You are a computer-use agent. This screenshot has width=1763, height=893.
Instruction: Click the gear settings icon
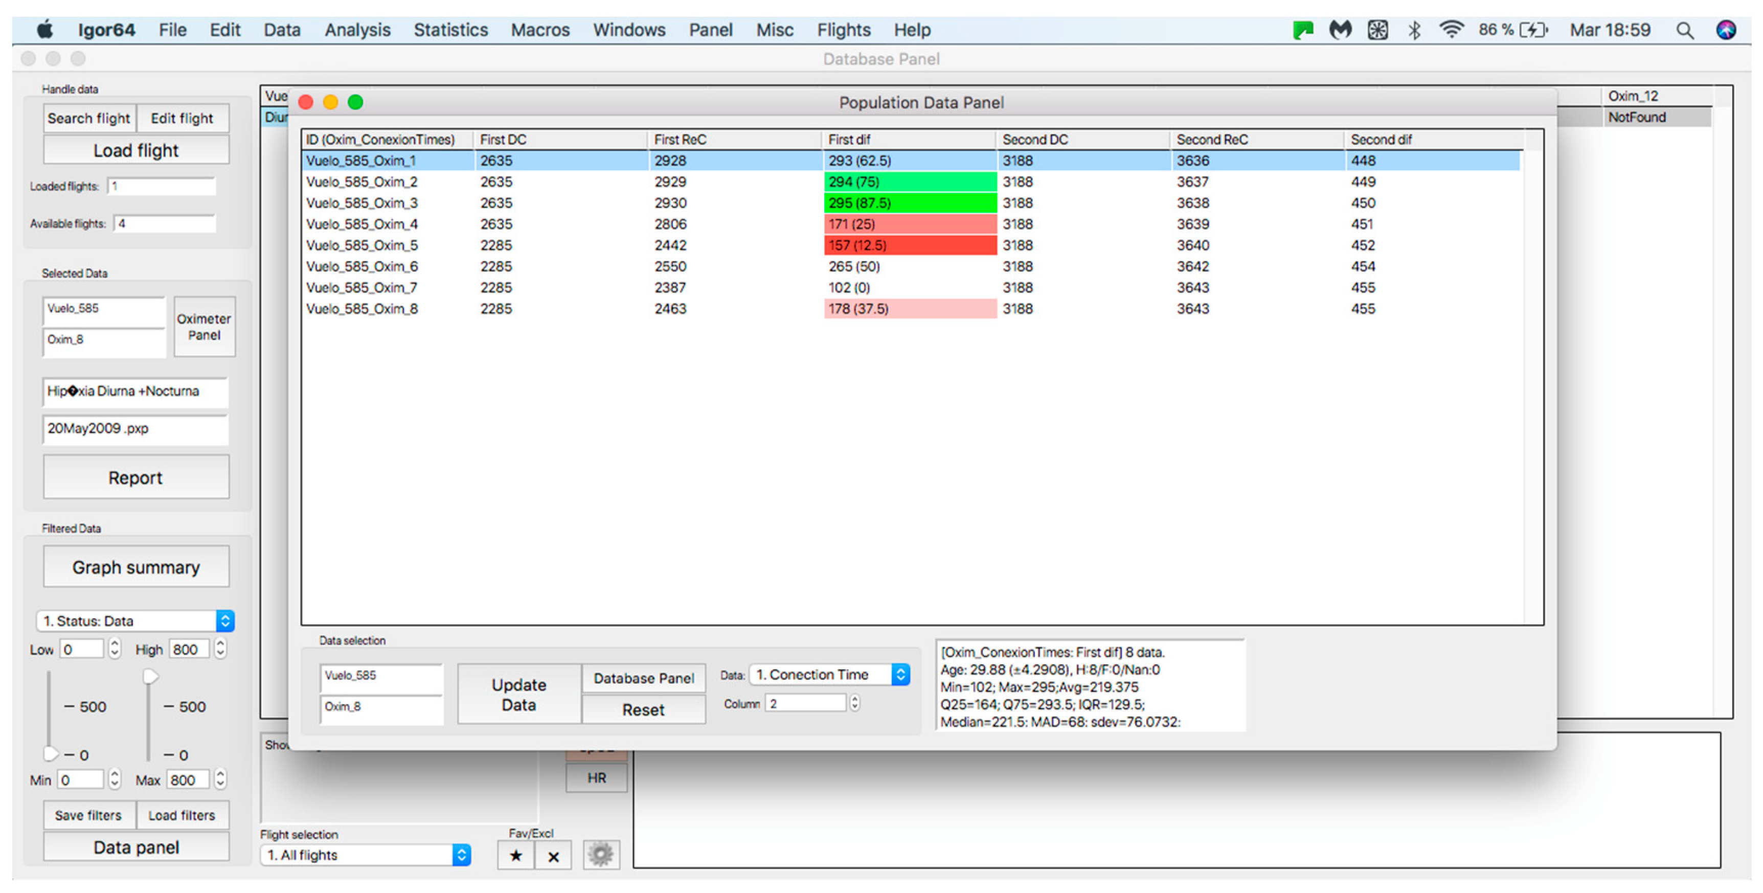(601, 855)
